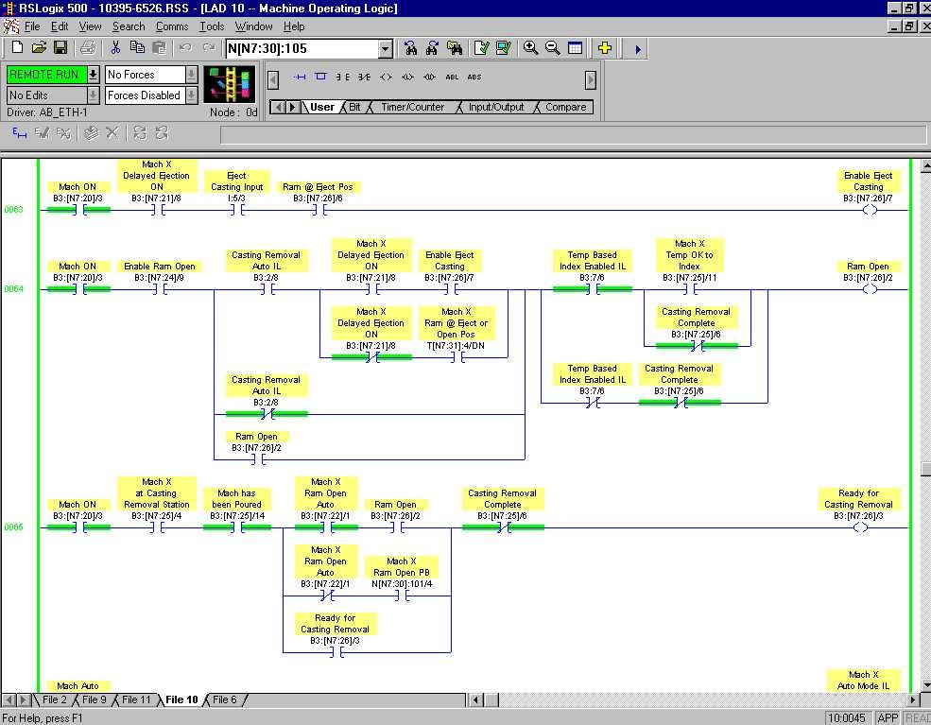Click the table view window icon
The width and height of the screenshot is (931, 725).
575,48
